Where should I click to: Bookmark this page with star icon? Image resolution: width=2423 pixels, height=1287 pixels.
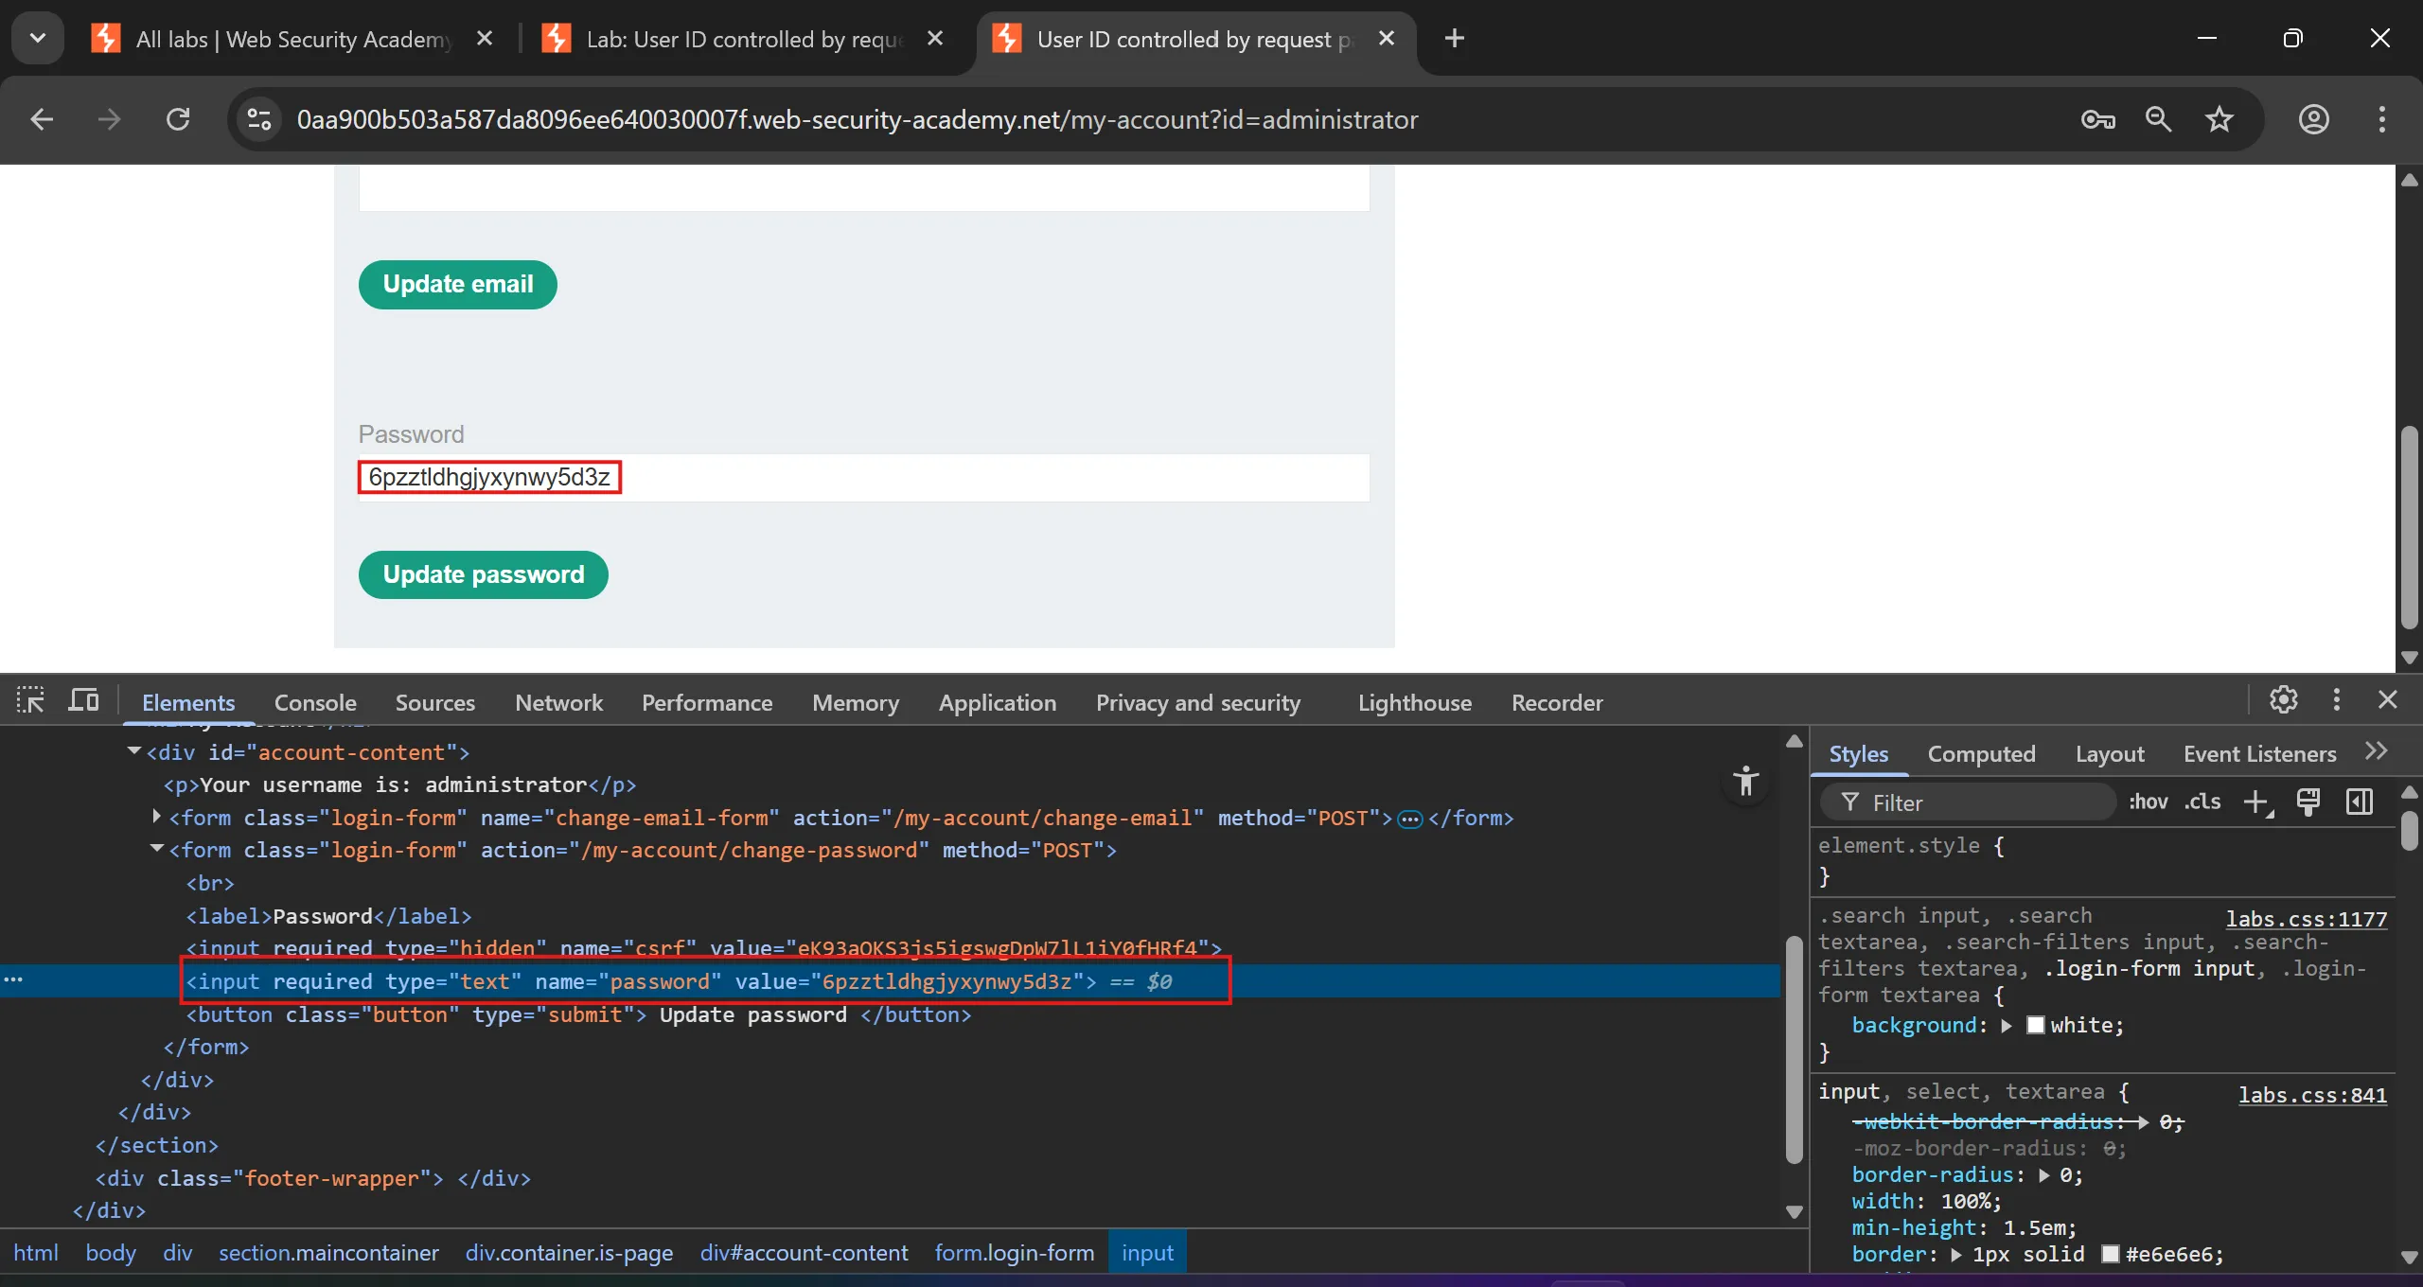2220,119
